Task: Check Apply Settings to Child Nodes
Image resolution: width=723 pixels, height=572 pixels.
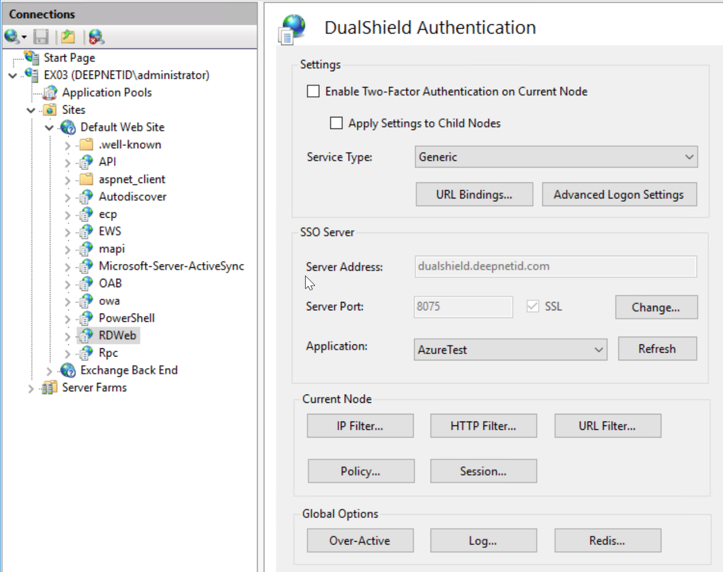Action: pyautogui.click(x=336, y=123)
